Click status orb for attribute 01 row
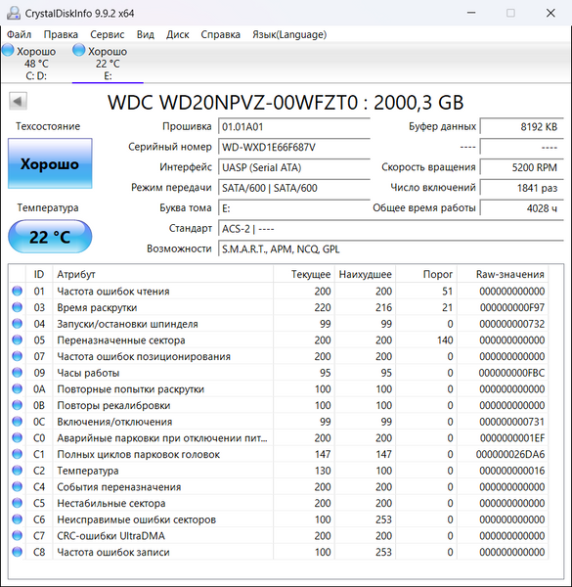This screenshot has width=572, height=587. (x=18, y=291)
